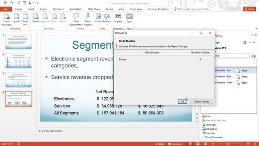The width and height of the screenshot is (259, 146).
Task: Click the Approve workflow icon
Action: click(45, 18)
